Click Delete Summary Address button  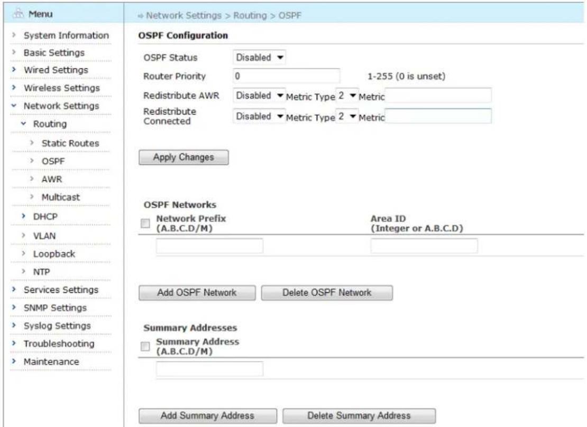[359, 416]
